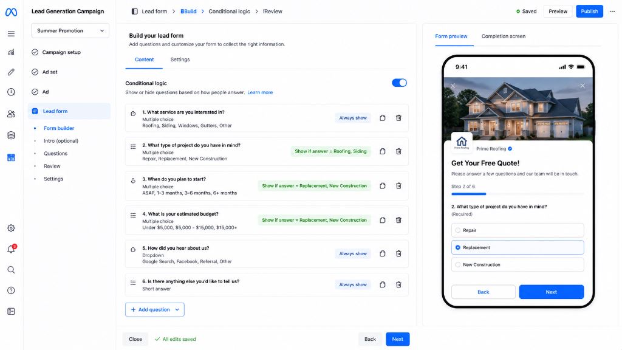This screenshot has height=350, width=622.
Task: Switch to the Completion screen tab
Action: click(x=504, y=36)
